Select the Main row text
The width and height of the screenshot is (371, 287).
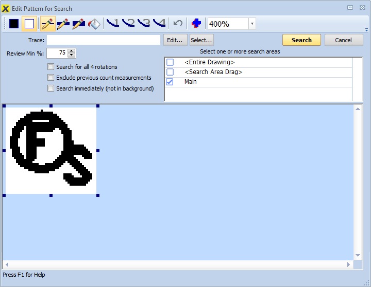click(x=191, y=82)
